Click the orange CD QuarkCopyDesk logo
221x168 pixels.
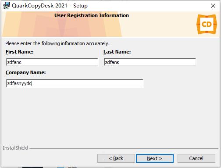(207, 24)
